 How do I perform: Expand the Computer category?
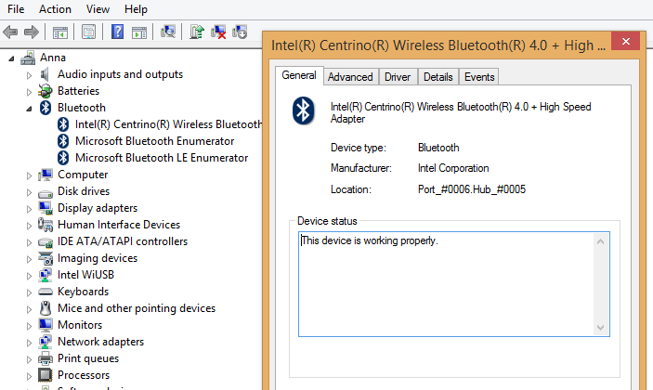click(x=29, y=175)
